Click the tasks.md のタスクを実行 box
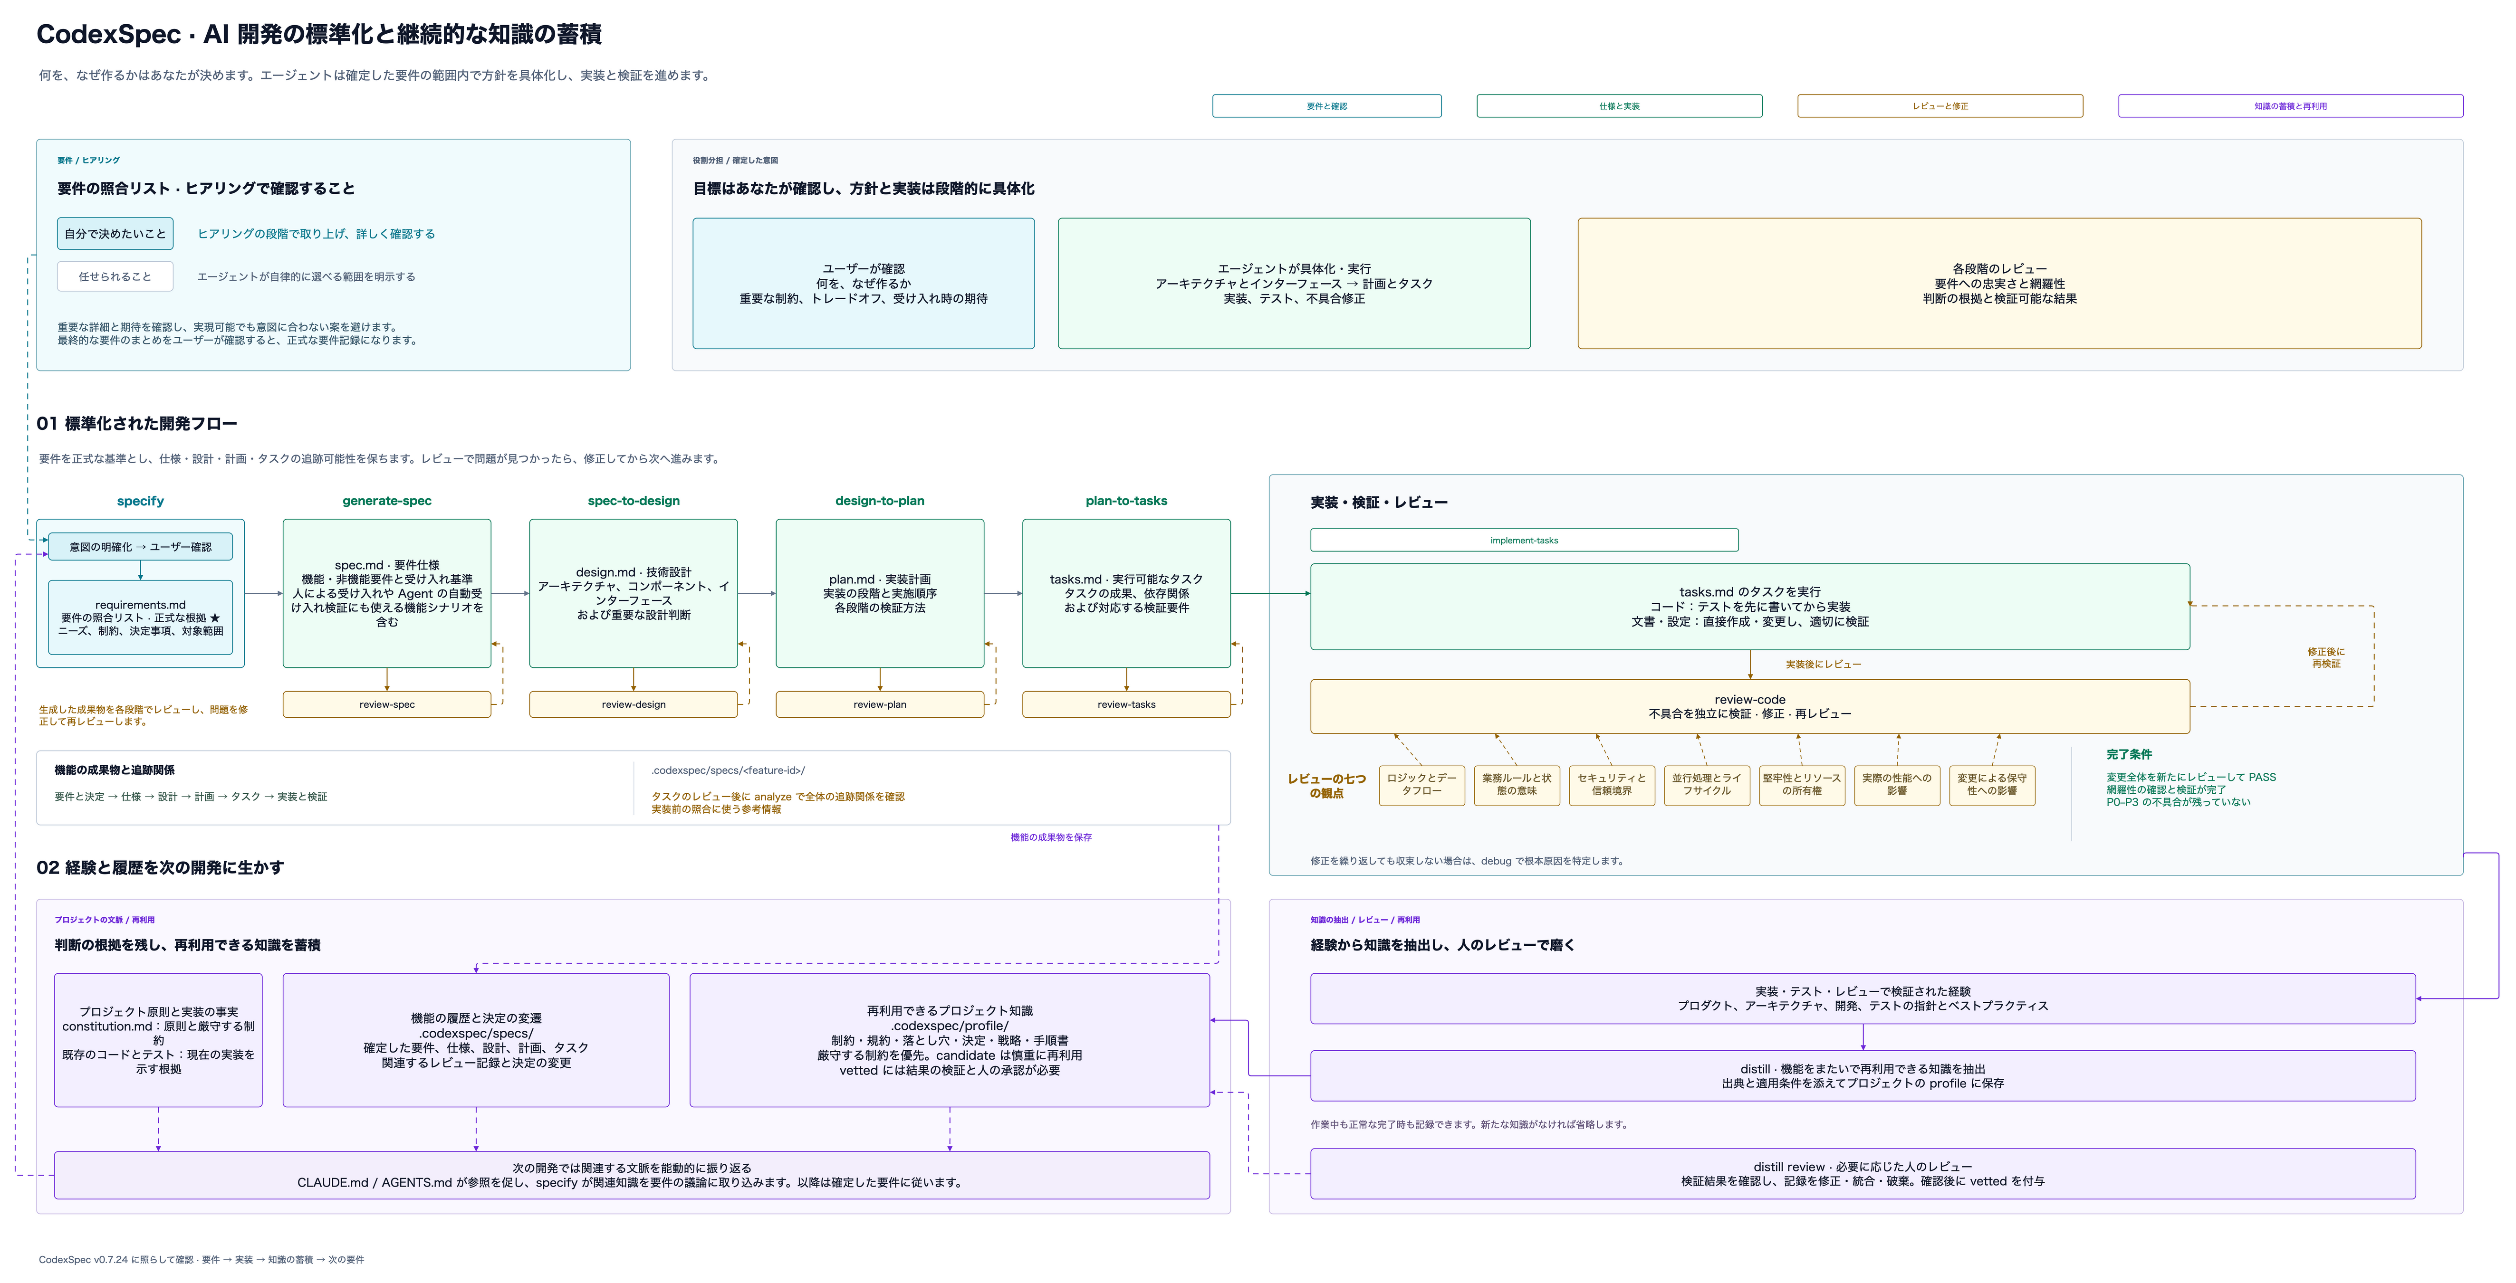The image size is (2516, 1283). [1749, 606]
